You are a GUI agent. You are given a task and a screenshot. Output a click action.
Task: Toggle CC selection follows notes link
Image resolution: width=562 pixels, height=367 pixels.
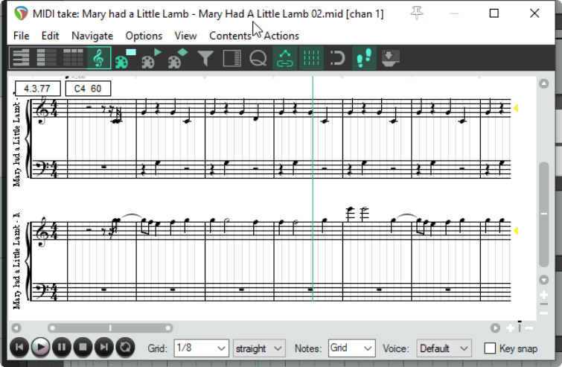tap(285, 58)
